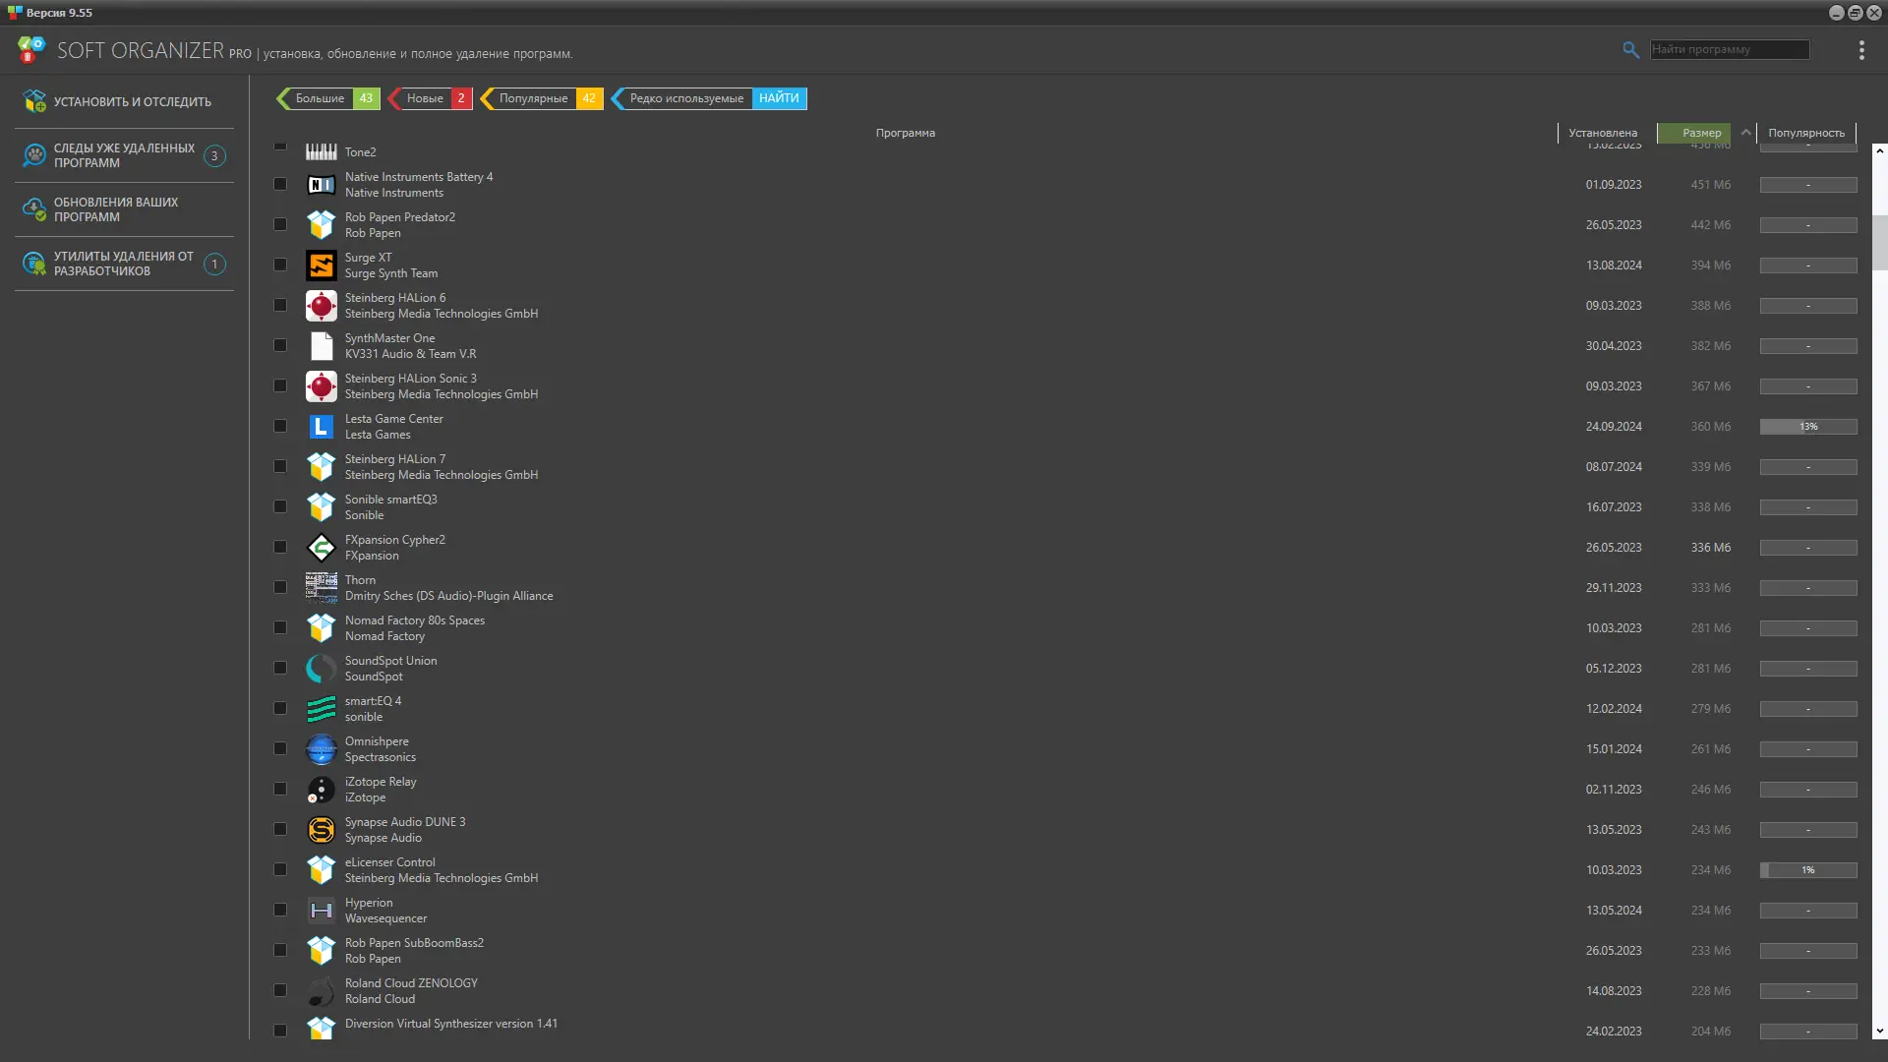Click the Lesta Game Center icon
This screenshot has width=1888, height=1062.
pos(321,427)
